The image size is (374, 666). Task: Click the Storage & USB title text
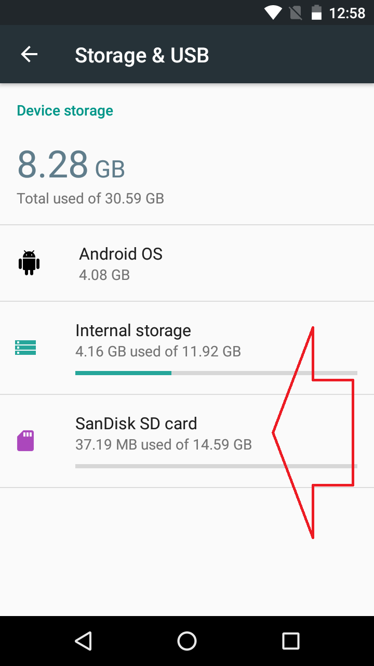(x=142, y=55)
